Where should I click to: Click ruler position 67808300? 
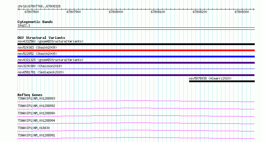(x=242, y=12)
